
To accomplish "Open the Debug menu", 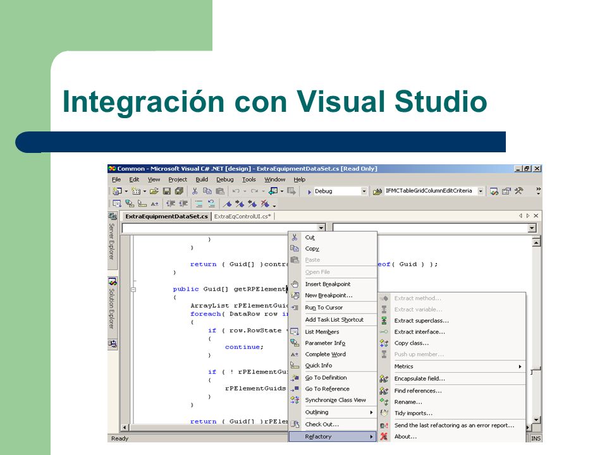I will tap(225, 179).
